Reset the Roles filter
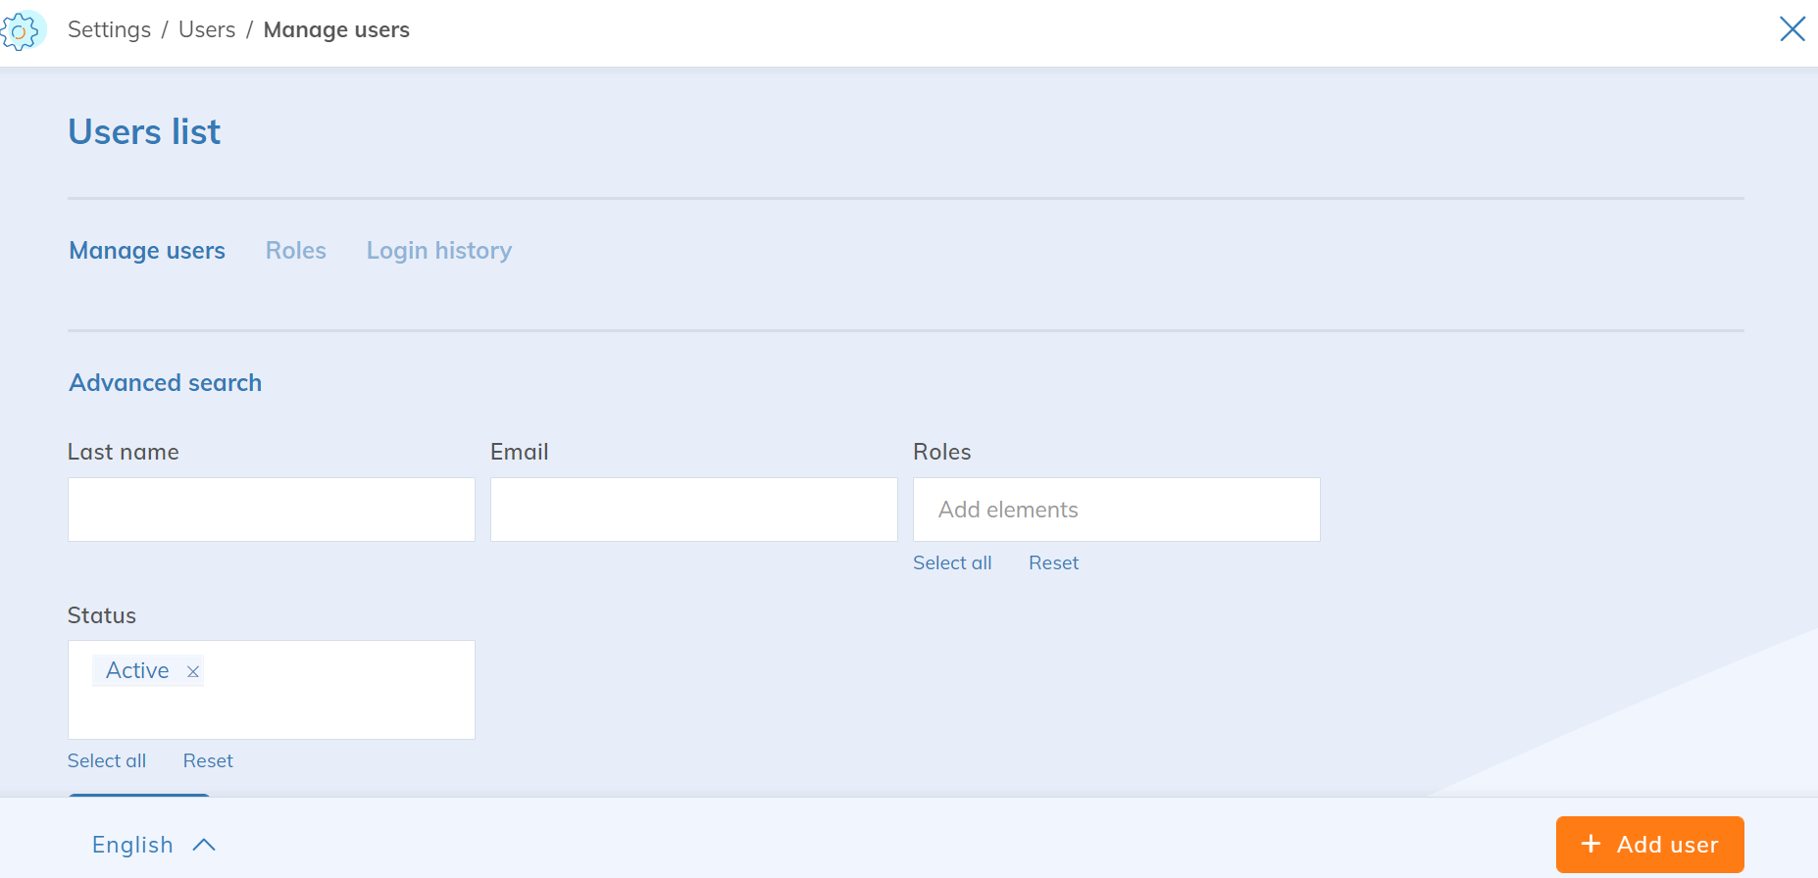Image resolution: width=1818 pixels, height=878 pixels. [1053, 563]
